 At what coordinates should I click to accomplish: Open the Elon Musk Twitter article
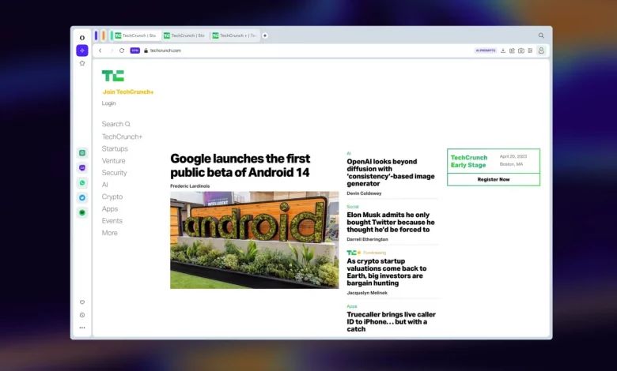(391, 223)
